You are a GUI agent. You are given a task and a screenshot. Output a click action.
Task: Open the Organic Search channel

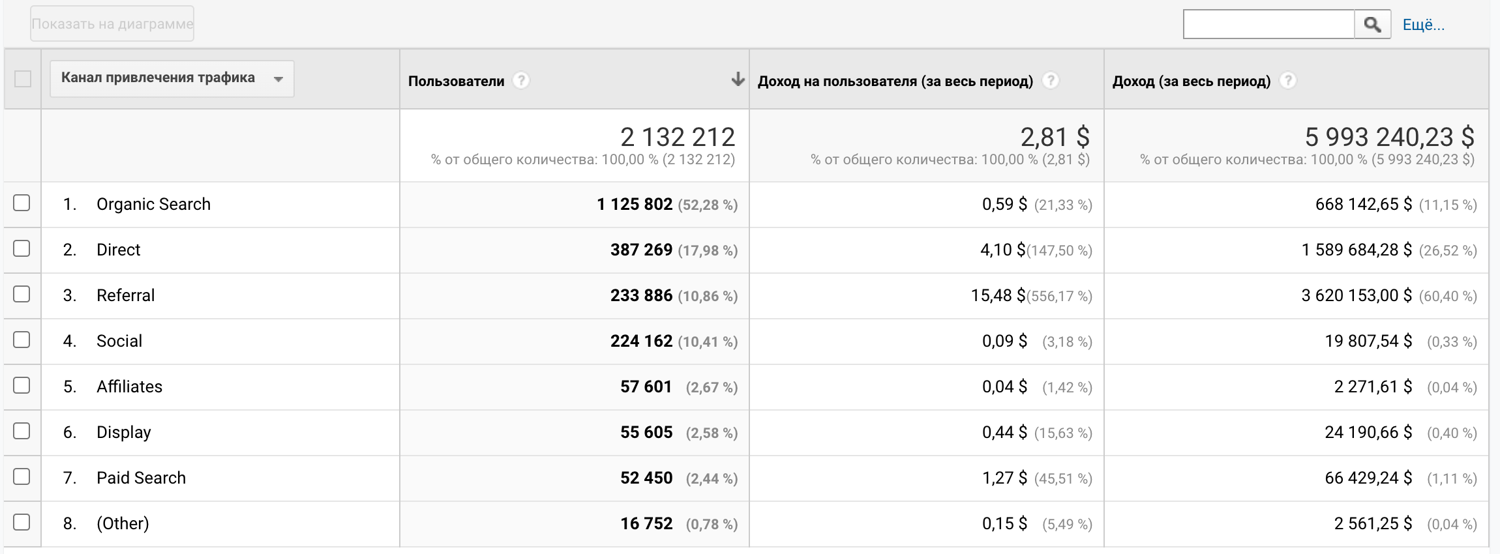pos(154,204)
